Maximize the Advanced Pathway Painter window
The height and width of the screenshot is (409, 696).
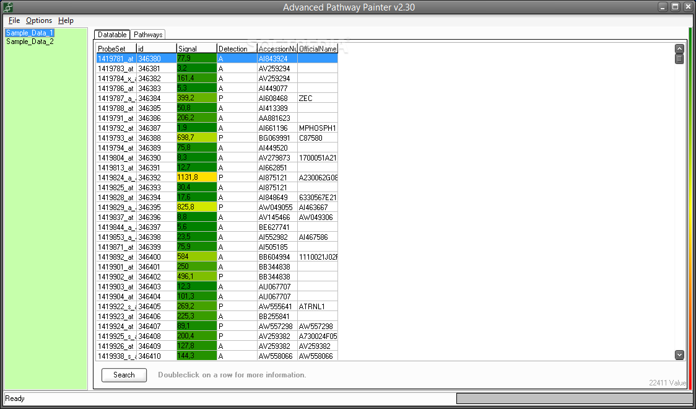coord(675,7)
